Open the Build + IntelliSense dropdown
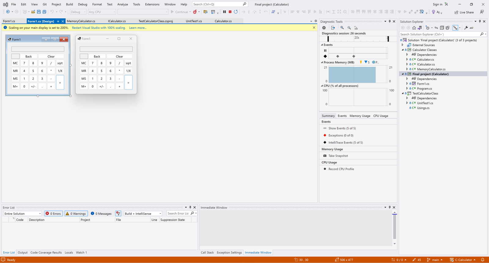Viewport: 489px width, 263px height. [143, 214]
